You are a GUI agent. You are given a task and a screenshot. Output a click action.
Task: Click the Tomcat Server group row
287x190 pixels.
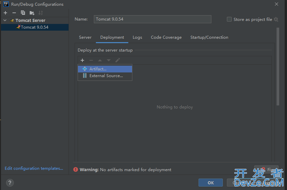click(35, 21)
